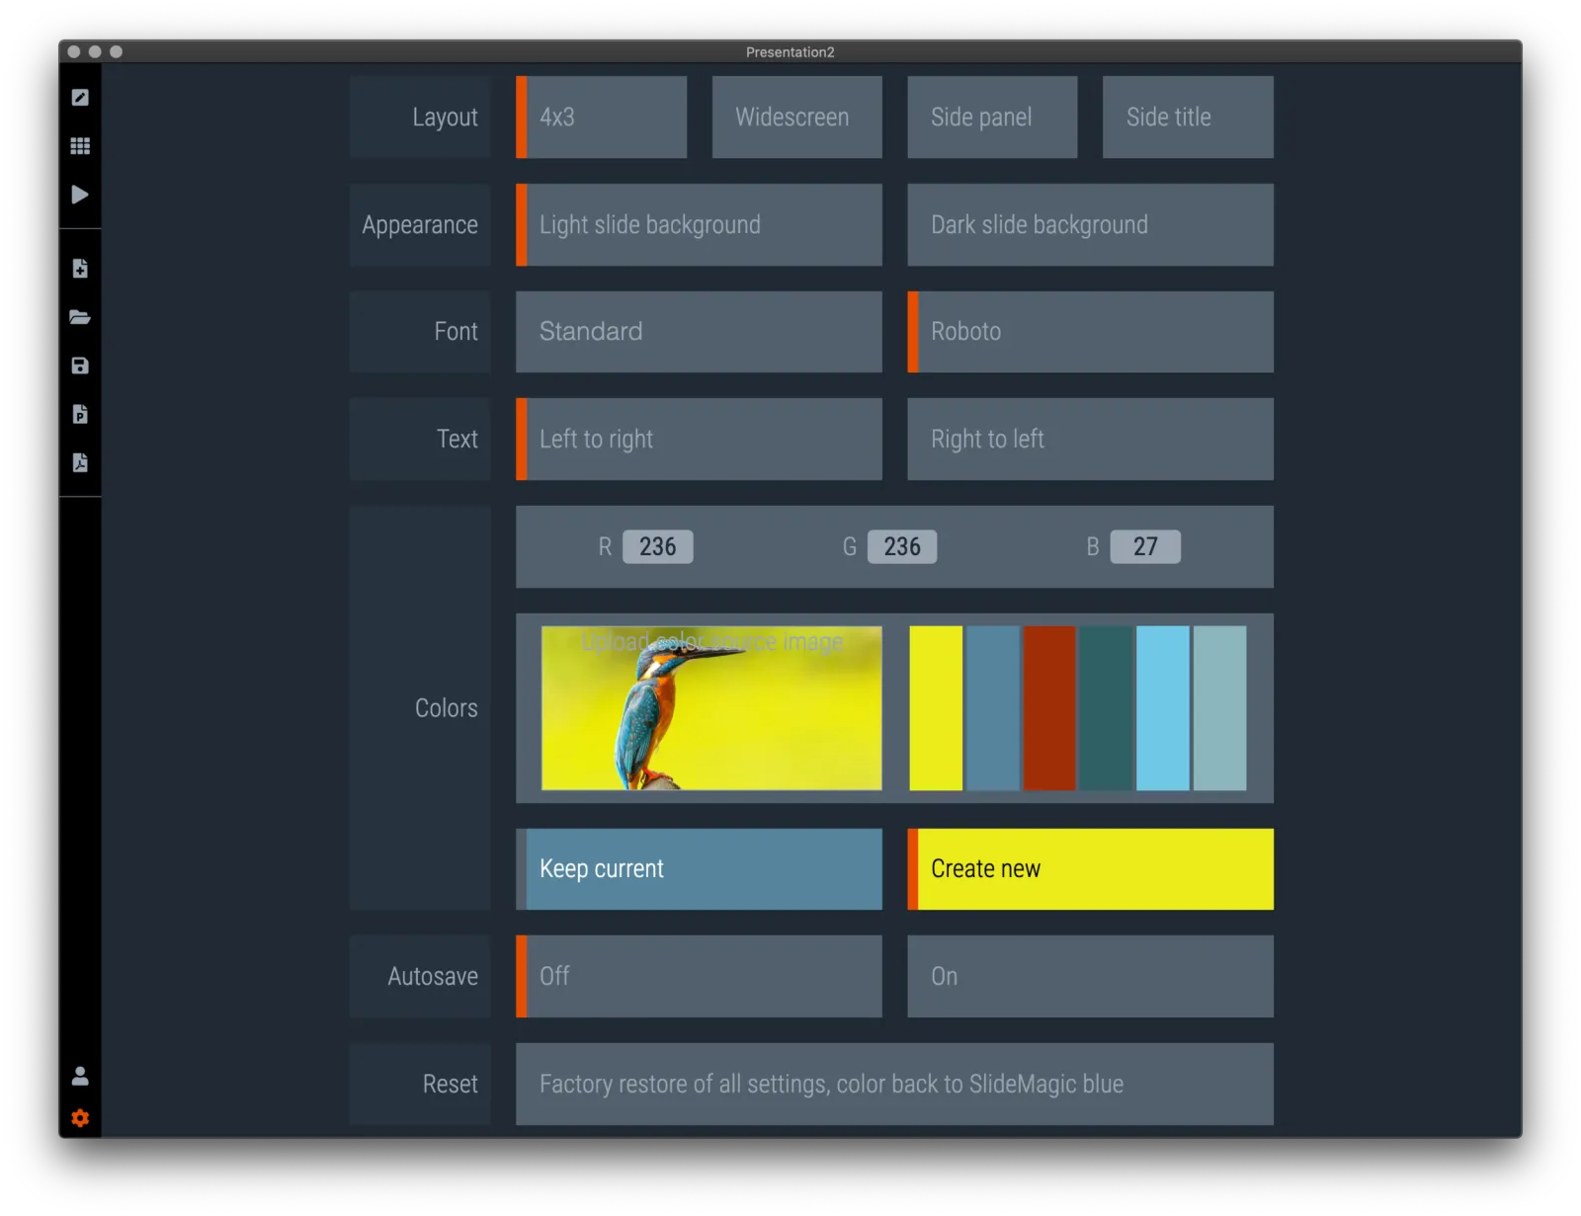Click the R value field showing 236
Image resolution: width=1581 pixels, height=1216 pixels.
point(657,546)
